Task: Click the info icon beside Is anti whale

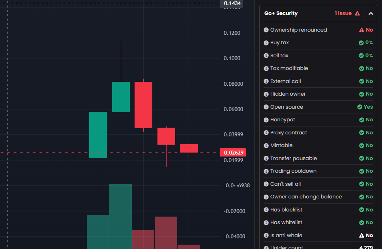Action: click(266, 235)
